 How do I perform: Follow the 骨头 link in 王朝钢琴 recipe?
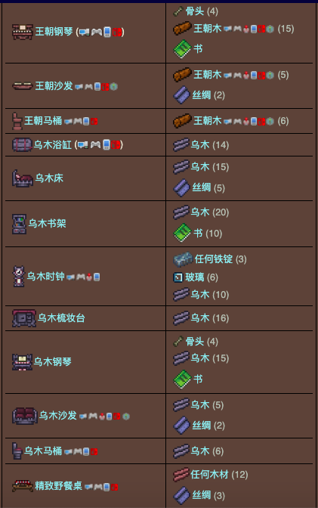click(x=195, y=11)
